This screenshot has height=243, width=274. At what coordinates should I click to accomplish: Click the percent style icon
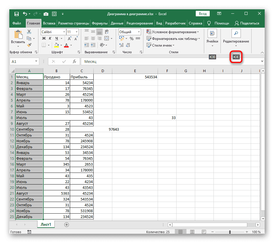[131, 38]
